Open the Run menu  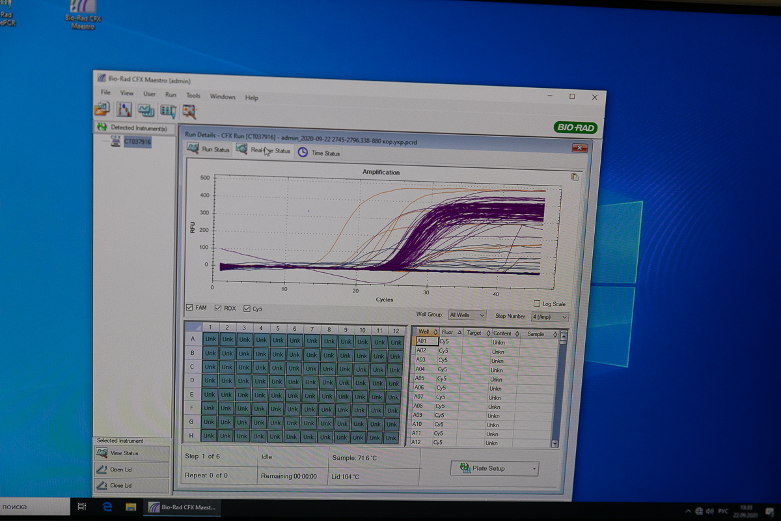coord(171,94)
